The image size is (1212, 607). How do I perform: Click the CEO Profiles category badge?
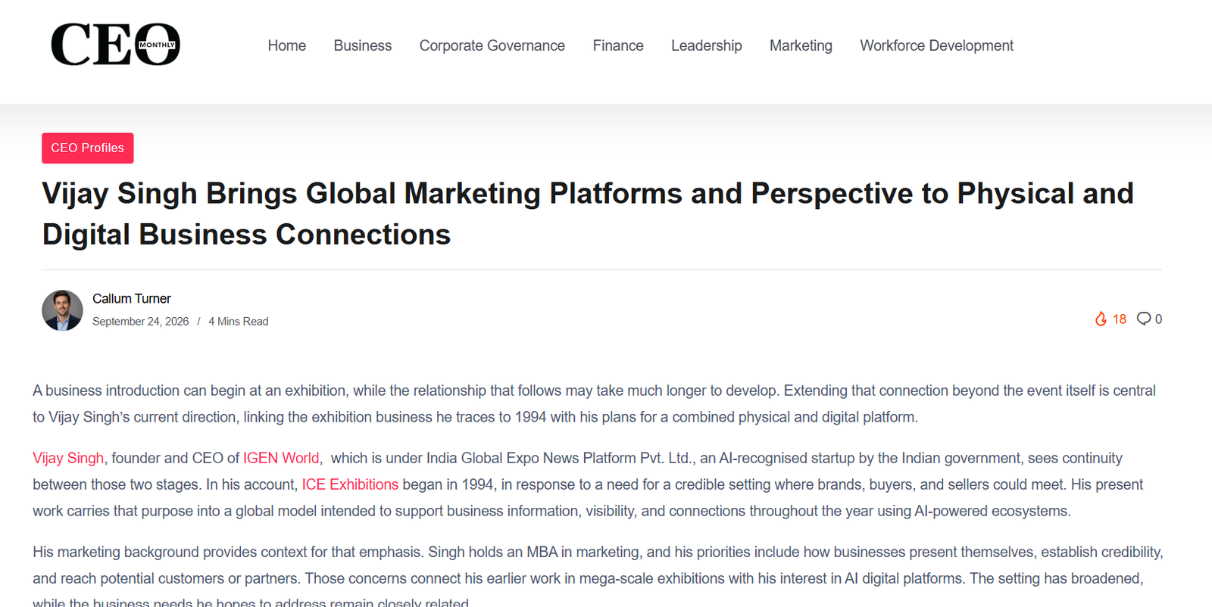[x=88, y=148]
